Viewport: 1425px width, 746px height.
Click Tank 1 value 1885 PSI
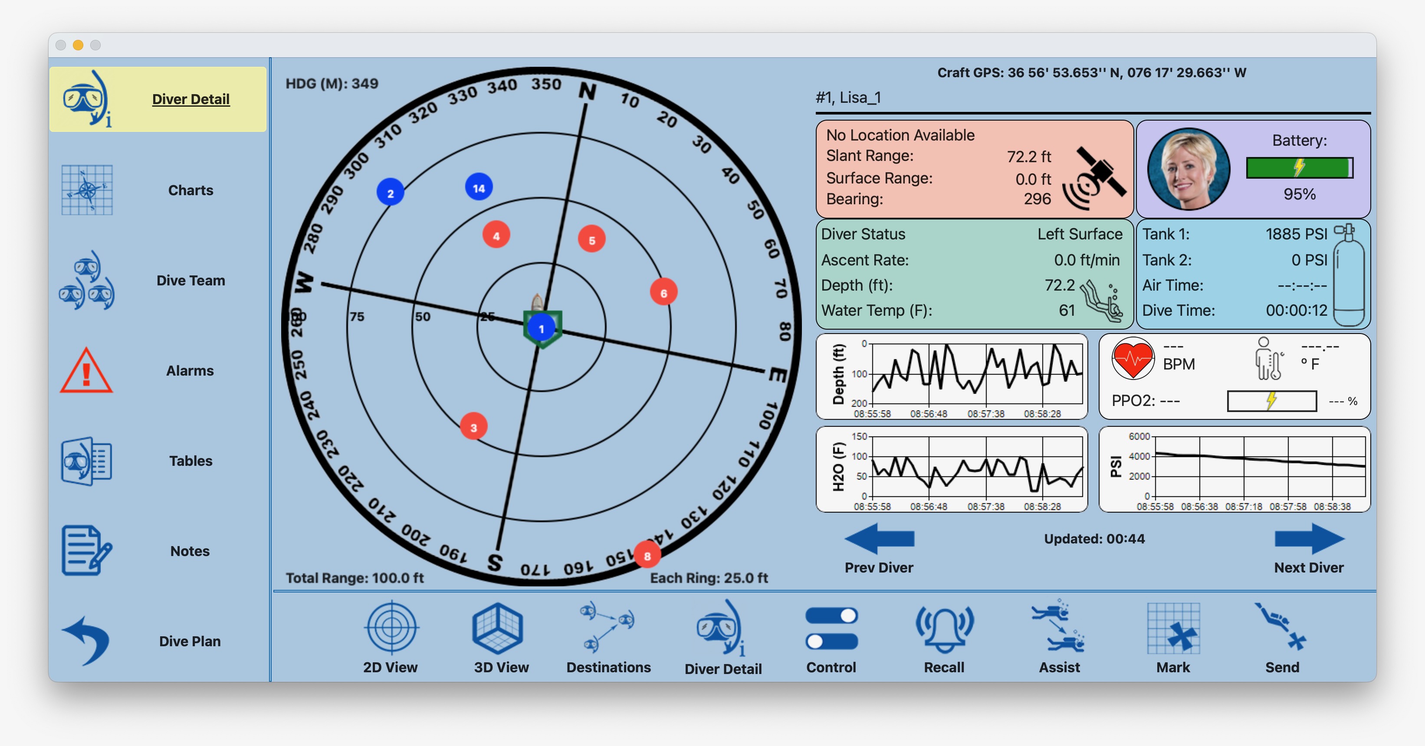point(1296,234)
